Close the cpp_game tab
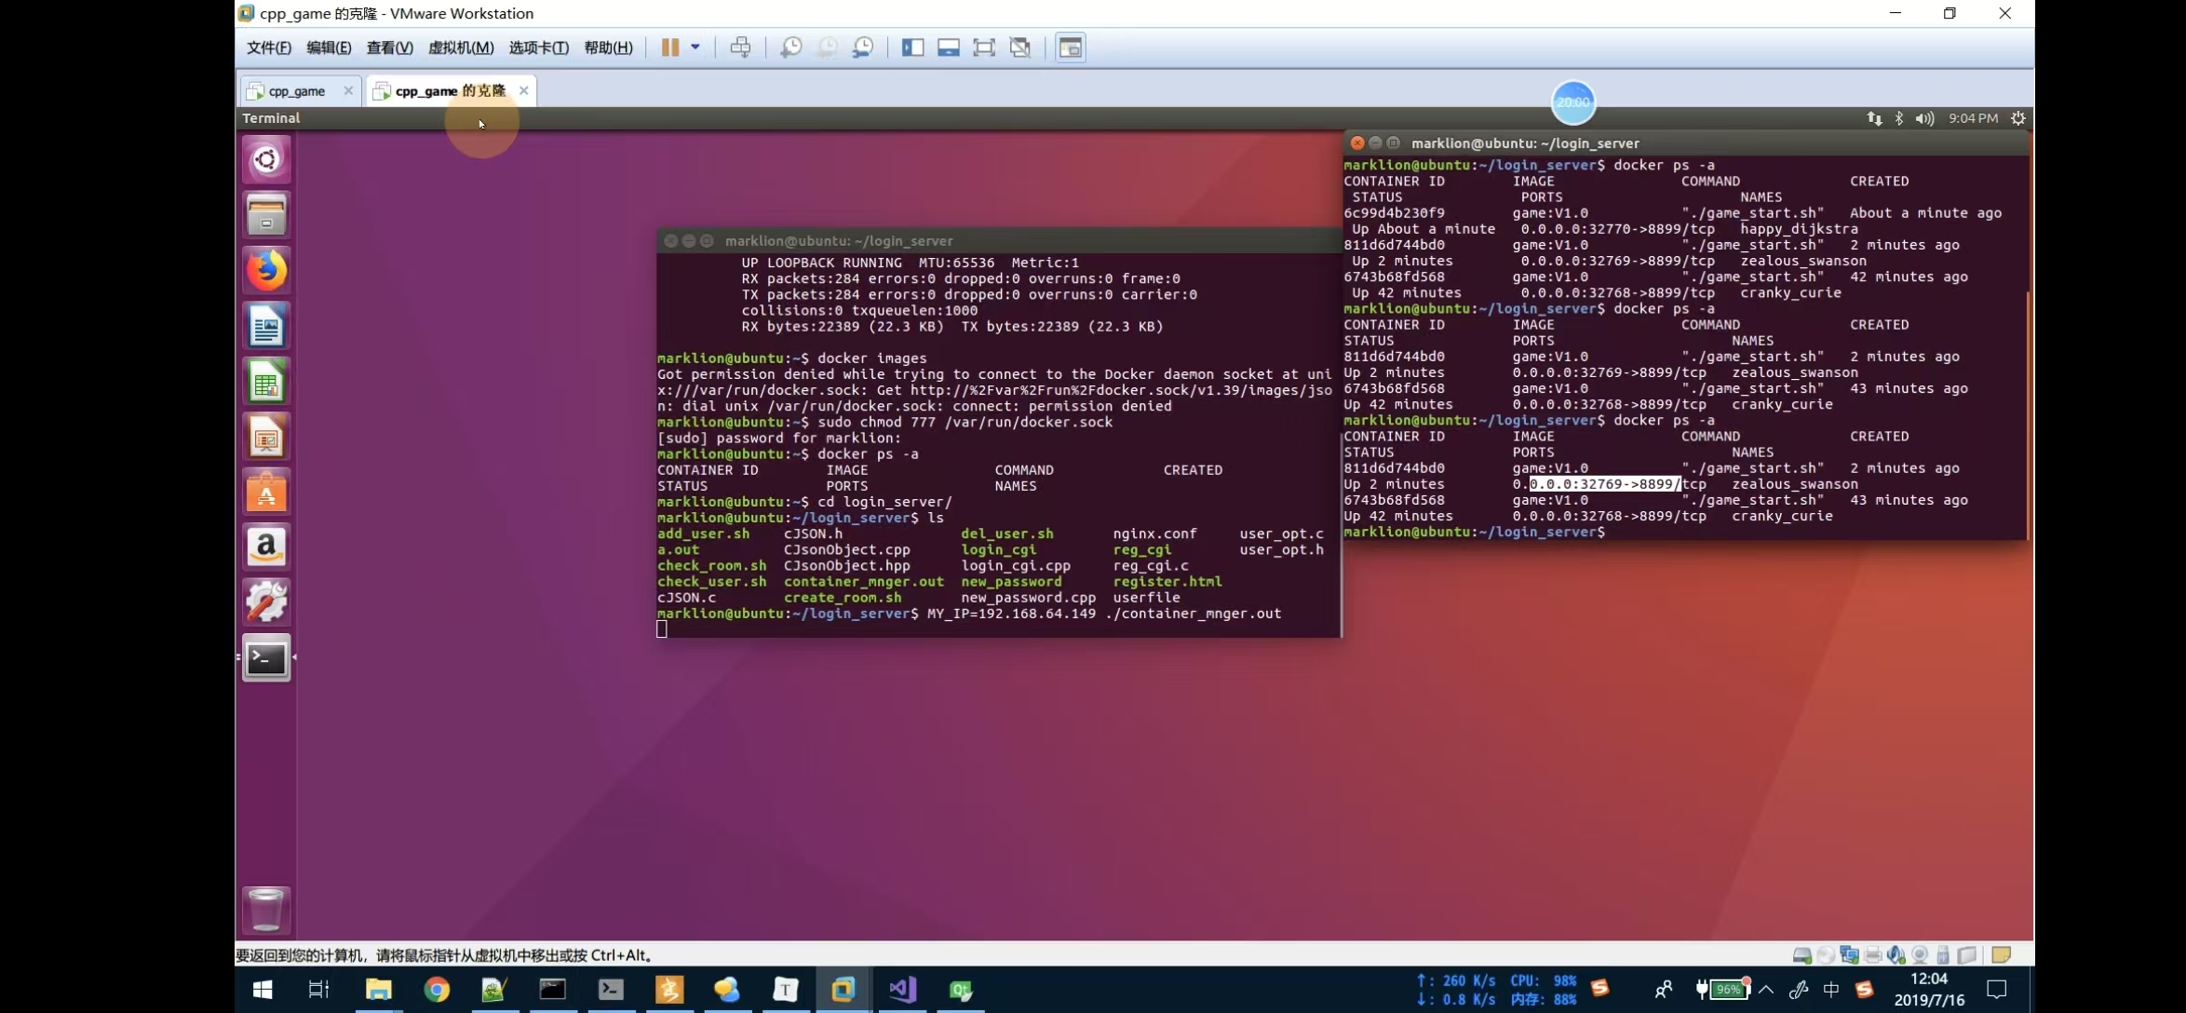This screenshot has height=1013, width=2186. pos(348,90)
